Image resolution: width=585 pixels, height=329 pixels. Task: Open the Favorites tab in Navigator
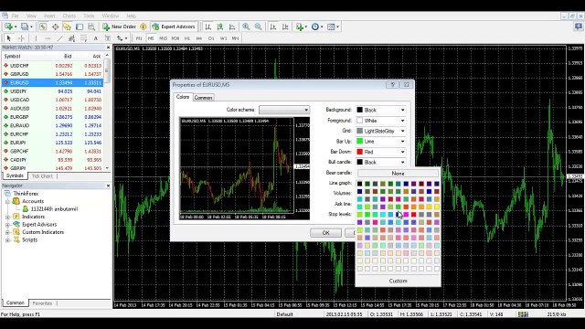42,303
